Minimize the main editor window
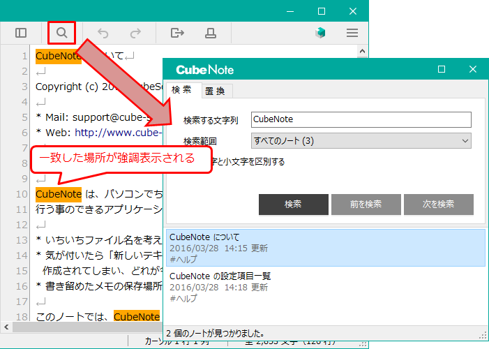 click(x=290, y=12)
